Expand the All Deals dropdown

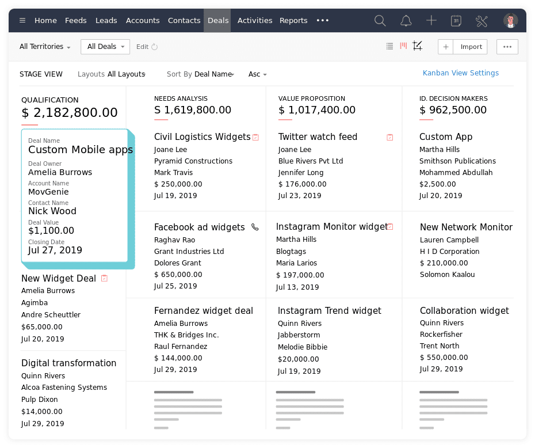(x=105, y=47)
